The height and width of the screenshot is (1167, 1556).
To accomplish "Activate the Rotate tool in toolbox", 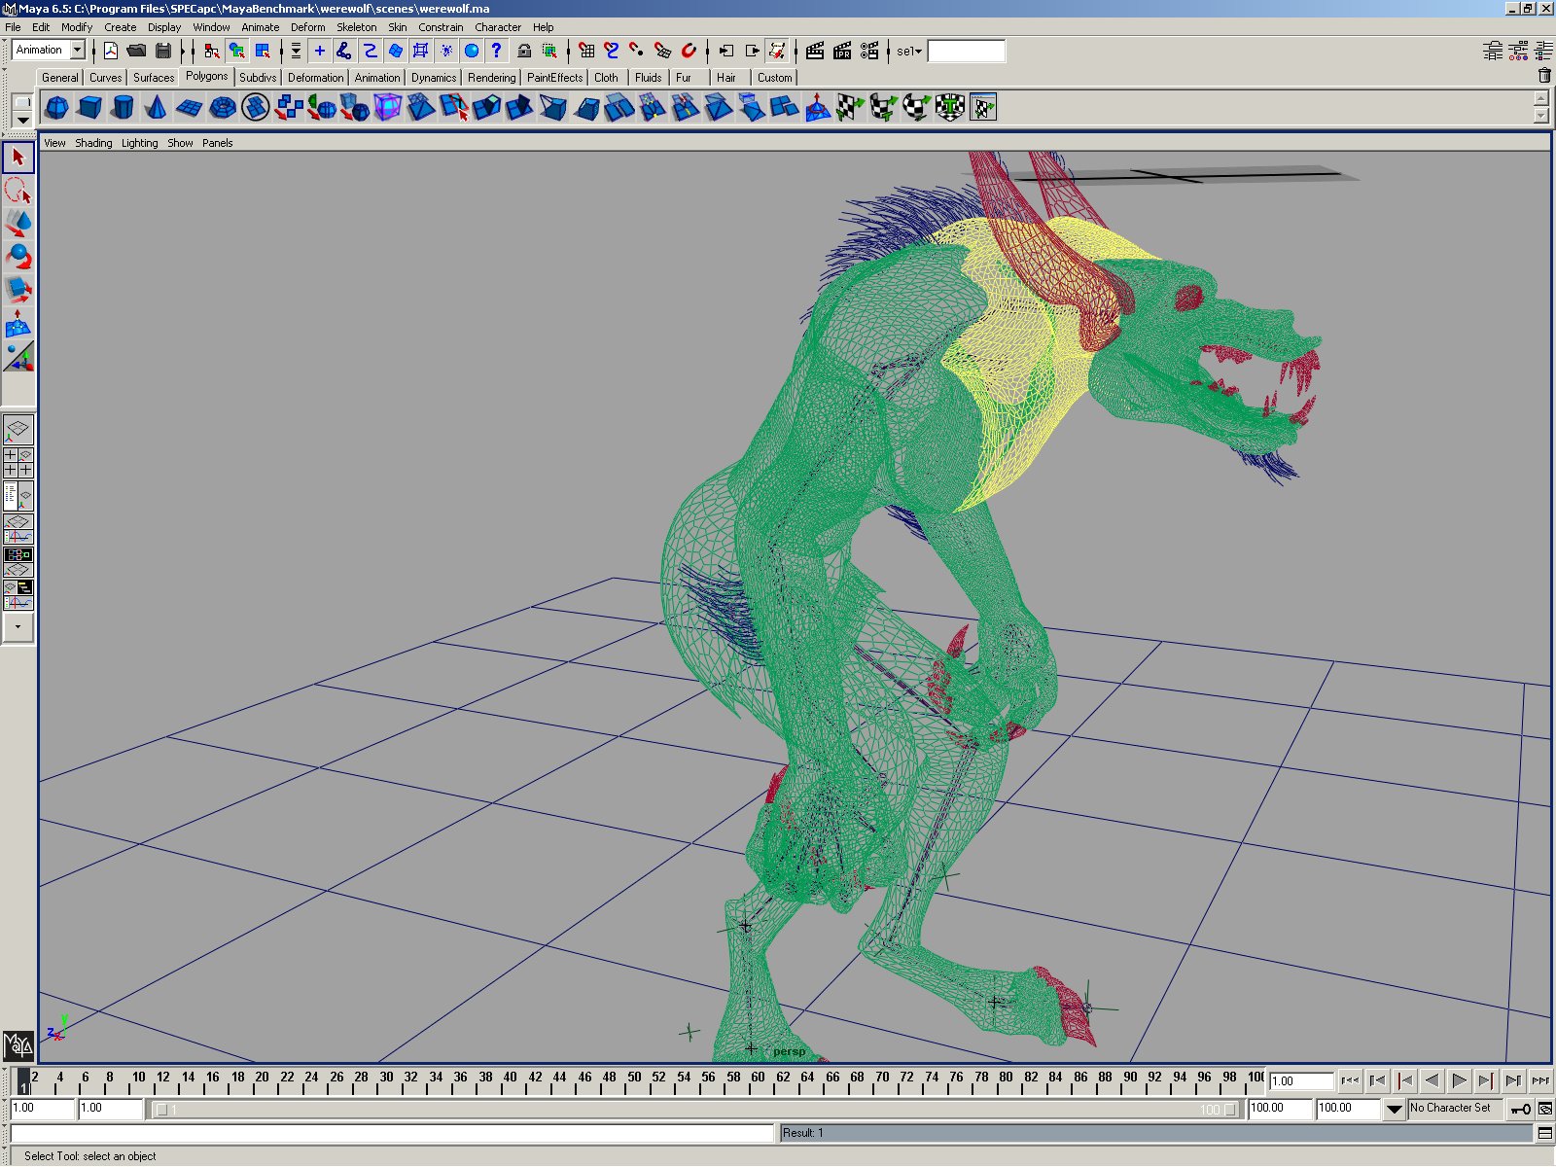I will 18,257.
